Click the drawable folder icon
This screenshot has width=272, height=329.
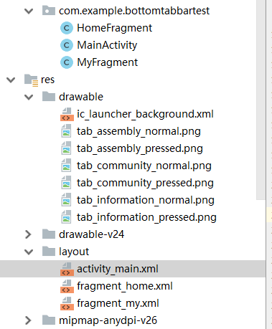coord(49,97)
